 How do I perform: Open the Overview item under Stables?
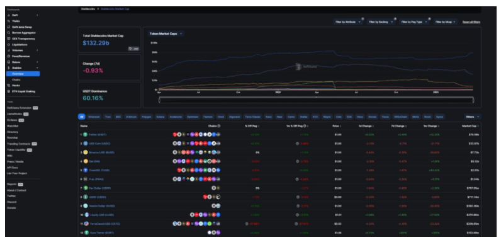click(23, 74)
